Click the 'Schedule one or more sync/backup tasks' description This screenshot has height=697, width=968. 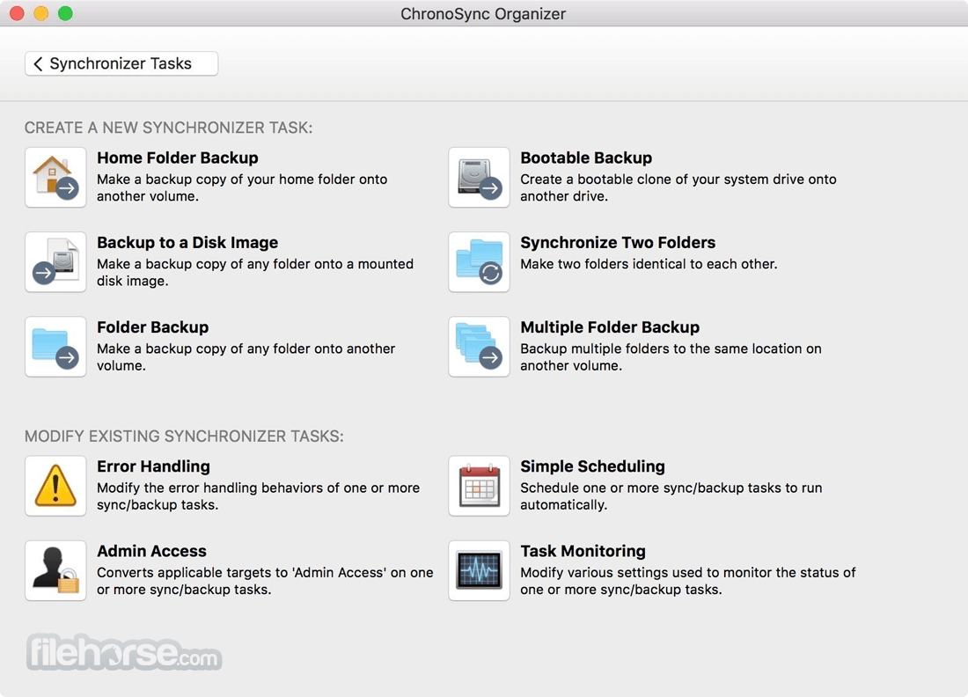click(x=671, y=496)
